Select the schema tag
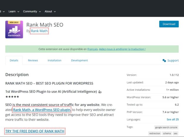 (167, 133)
